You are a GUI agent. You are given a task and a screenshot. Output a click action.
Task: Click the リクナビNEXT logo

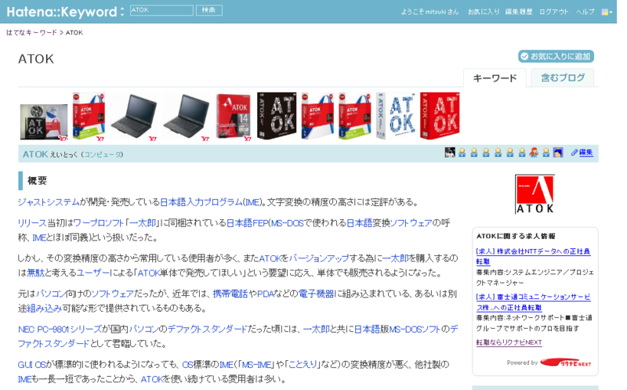565,363
